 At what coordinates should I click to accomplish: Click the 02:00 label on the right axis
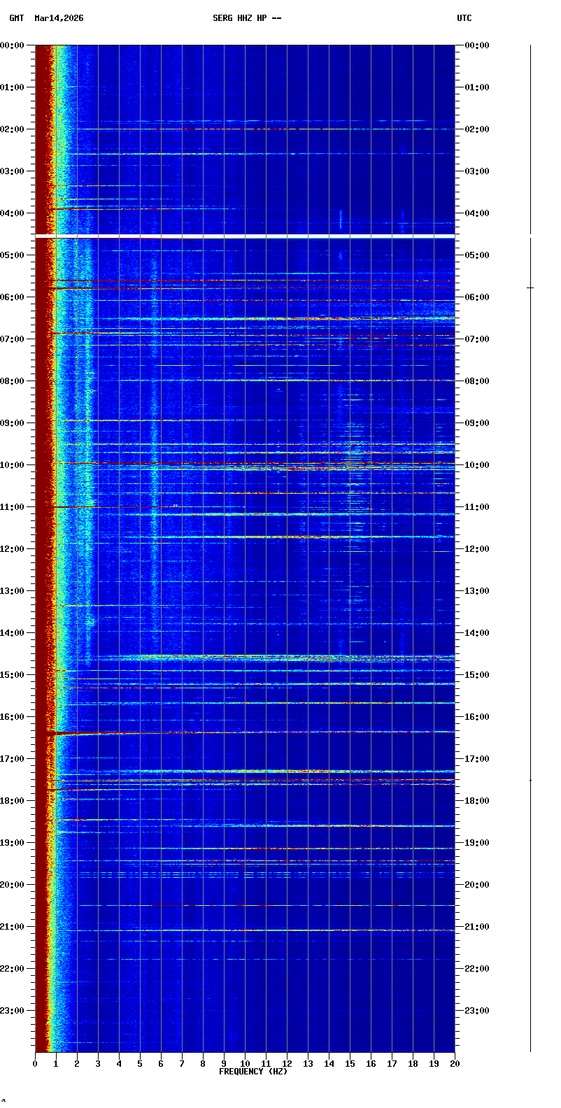click(477, 129)
